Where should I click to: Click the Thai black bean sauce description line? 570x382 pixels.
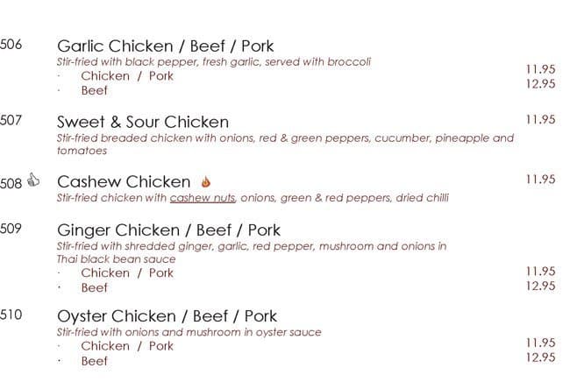[117, 259]
